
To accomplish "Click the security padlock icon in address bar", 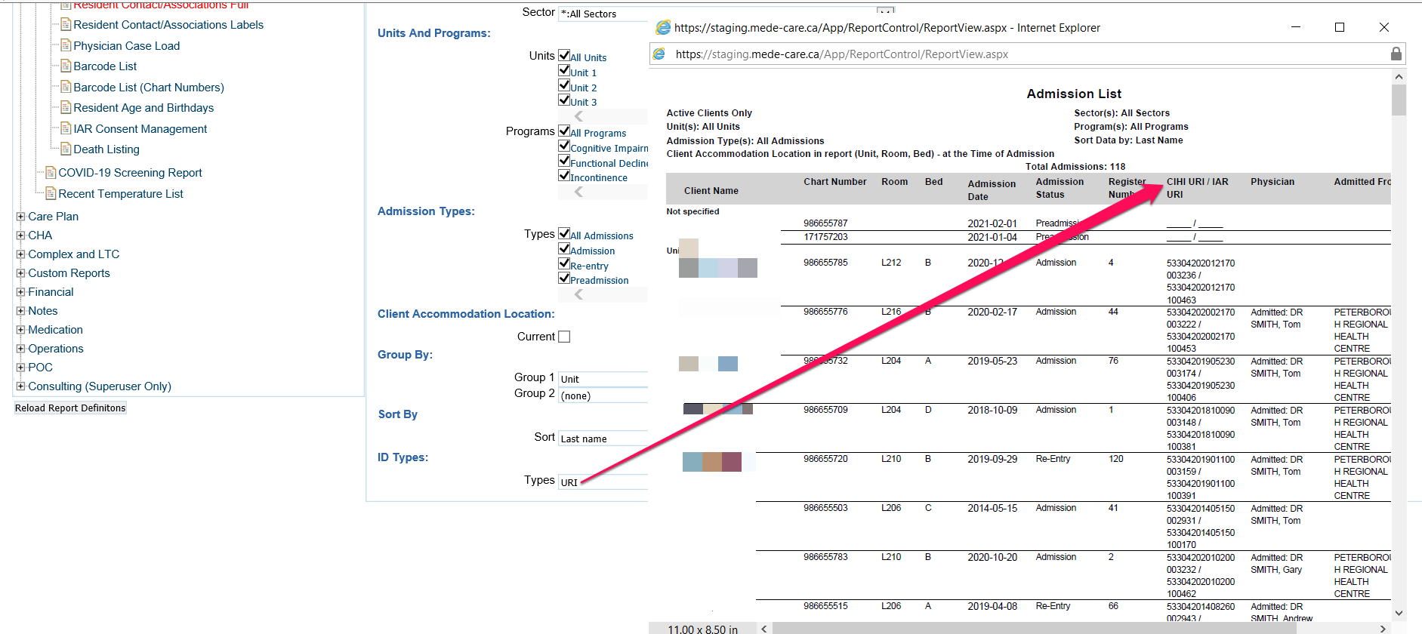I will [x=1396, y=54].
